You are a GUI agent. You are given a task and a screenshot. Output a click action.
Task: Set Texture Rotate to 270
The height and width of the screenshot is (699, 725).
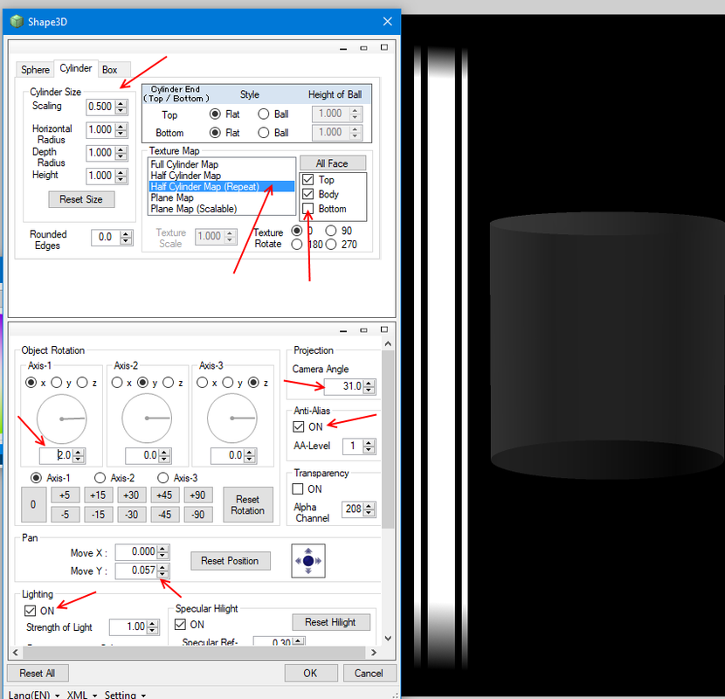[x=331, y=245]
